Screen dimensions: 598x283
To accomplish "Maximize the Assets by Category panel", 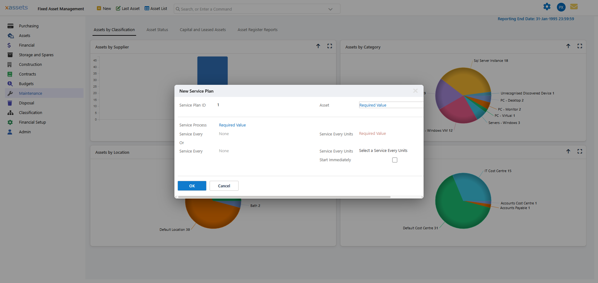I will pyautogui.click(x=580, y=46).
